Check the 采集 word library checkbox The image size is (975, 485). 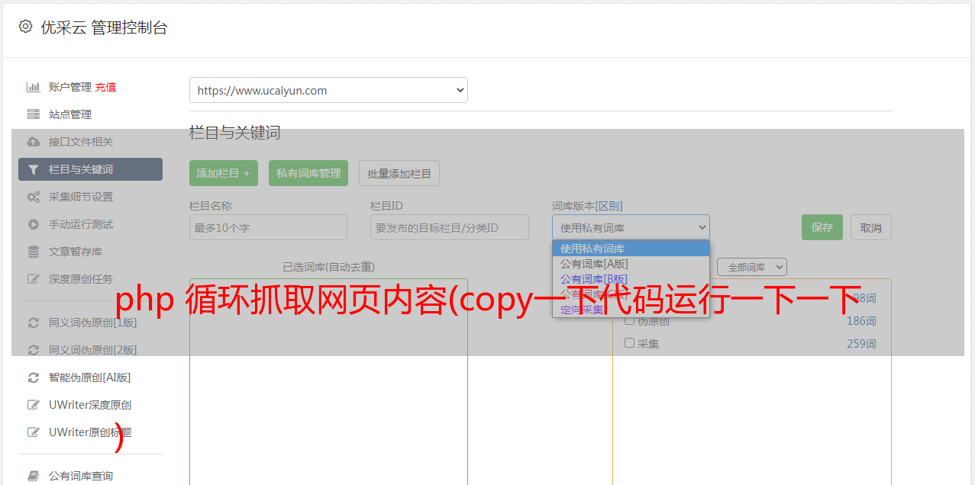pos(630,343)
